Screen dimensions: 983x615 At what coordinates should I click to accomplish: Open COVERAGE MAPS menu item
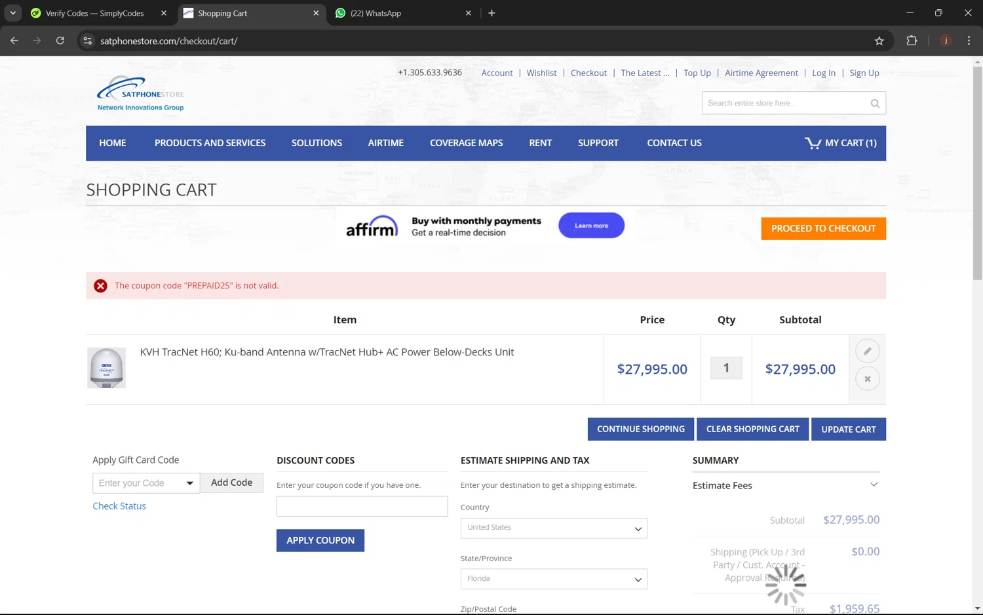[467, 143]
